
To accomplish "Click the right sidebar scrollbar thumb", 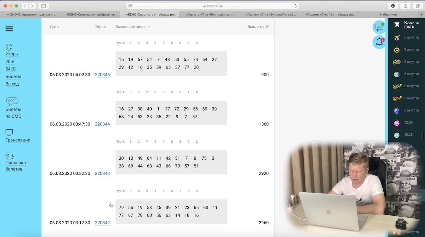I will coord(423,136).
